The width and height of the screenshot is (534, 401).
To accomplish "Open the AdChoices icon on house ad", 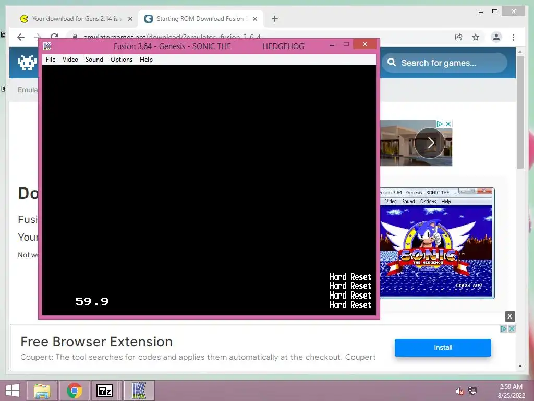I will tap(440, 124).
